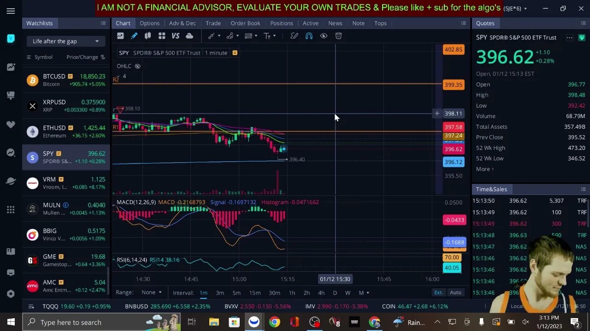This screenshot has height=331, width=590.
Task: Expand the 'Life after the gap' watchlist dropdown
Action: coord(65,41)
